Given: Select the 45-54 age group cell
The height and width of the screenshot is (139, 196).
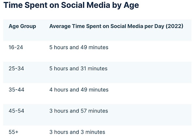Looking at the screenshot, I should coord(16,111).
